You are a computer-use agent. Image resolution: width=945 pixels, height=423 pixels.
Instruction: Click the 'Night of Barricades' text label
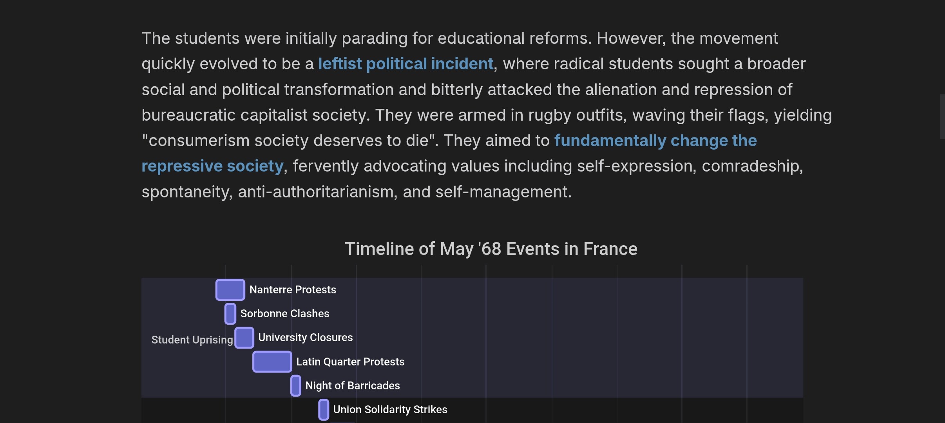(353, 386)
